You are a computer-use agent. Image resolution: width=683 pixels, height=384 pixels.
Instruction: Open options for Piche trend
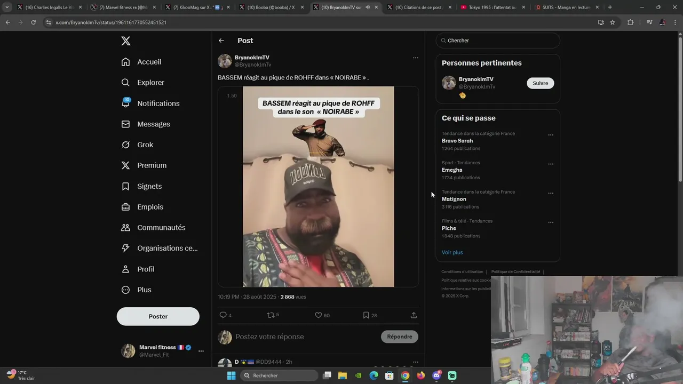tap(551, 222)
